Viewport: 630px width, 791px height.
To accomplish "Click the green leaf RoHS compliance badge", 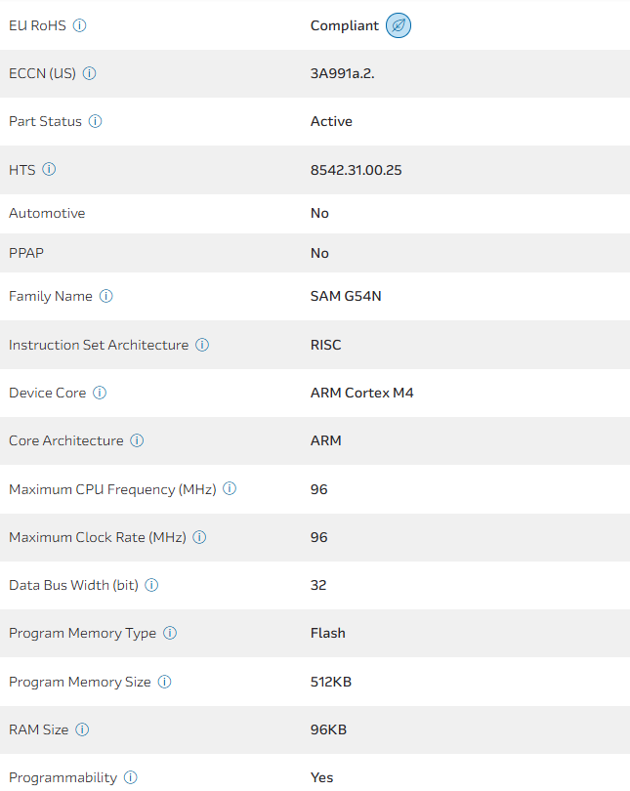I will 399,25.
